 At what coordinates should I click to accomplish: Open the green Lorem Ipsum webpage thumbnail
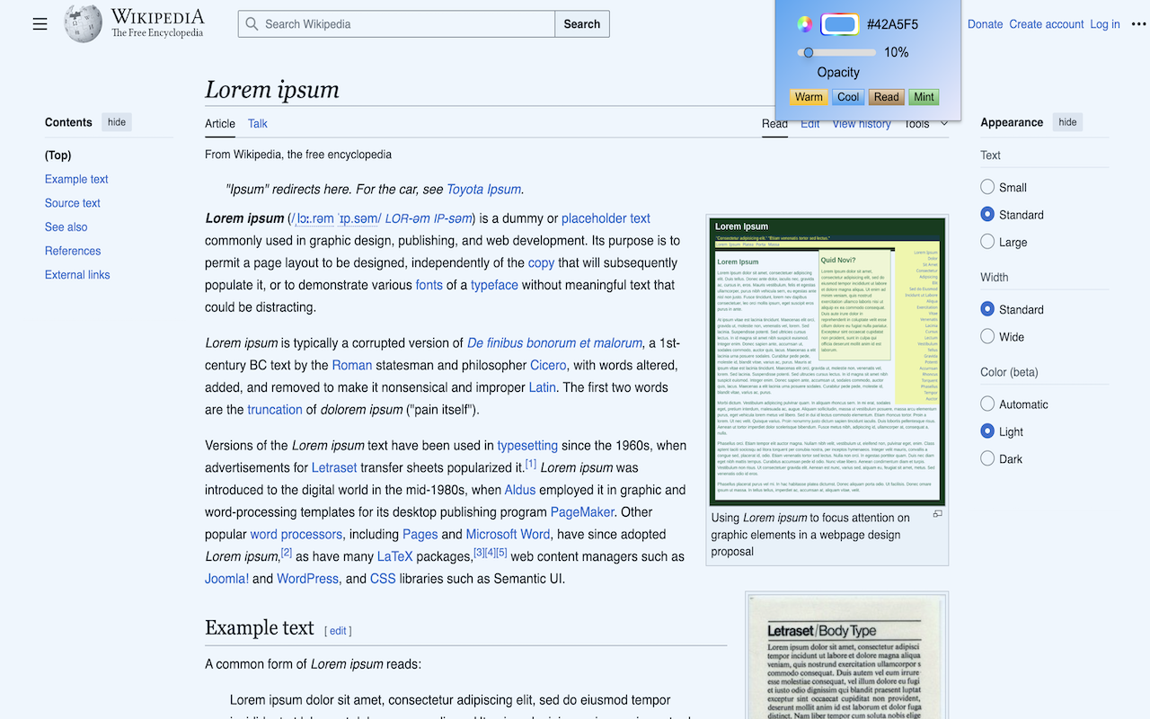point(827,362)
